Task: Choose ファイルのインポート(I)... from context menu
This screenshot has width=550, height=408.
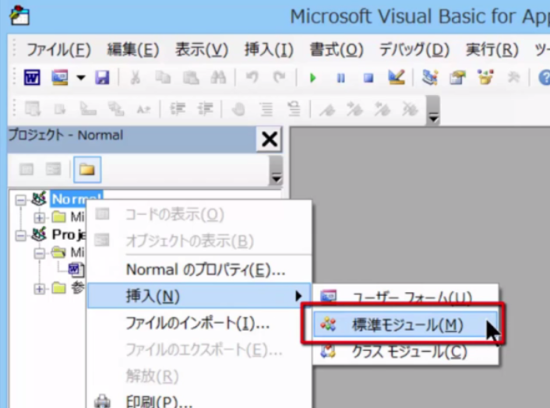Action: tap(197, 322)
